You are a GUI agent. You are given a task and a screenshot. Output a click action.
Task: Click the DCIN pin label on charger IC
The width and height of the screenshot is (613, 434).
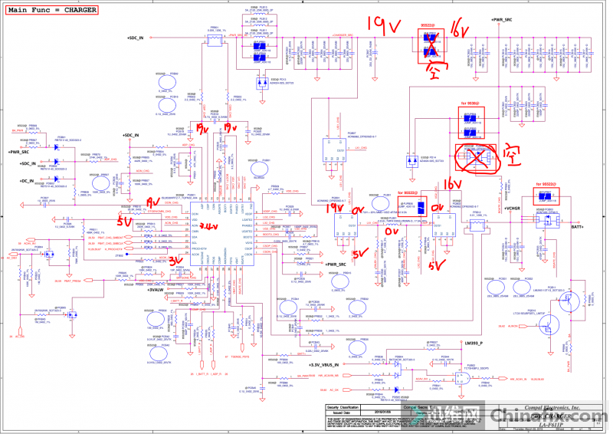pyautogui.click(x=195, y=214)
